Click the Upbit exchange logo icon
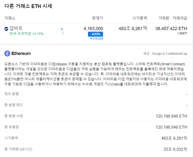 [x=6, y=29]
